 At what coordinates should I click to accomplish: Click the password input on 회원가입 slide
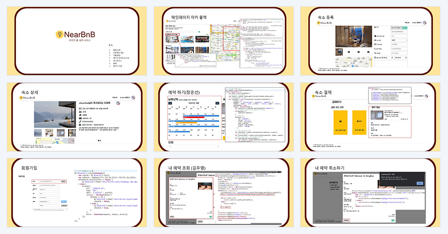click(49, 185)
